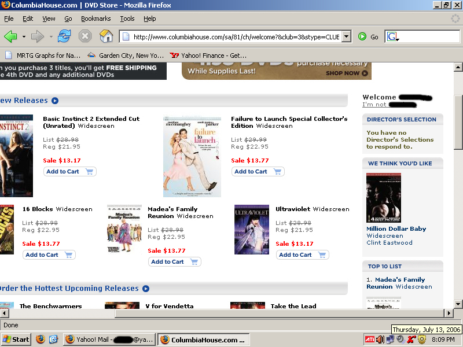This screenshot has width=463, height=347.
Task: Open the Tools menu
Action: (127, 19)
